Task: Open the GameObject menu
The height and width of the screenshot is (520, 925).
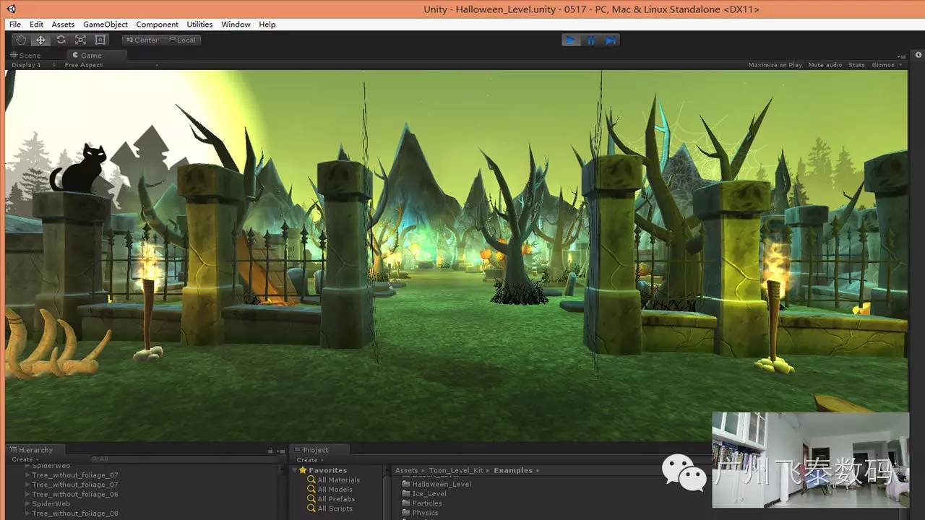Action: [x=105, y=25]
